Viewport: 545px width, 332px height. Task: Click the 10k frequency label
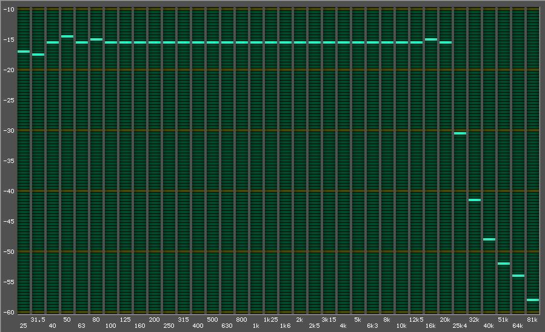coord(401,326)
